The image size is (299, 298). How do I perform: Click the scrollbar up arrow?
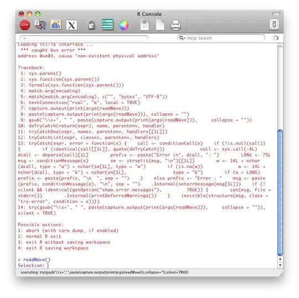pyautogui.click(x=280, y=259)
